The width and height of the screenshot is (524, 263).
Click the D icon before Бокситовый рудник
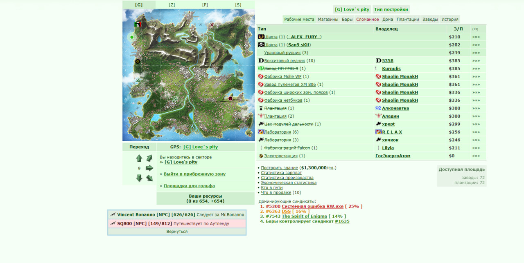[261, 60]
